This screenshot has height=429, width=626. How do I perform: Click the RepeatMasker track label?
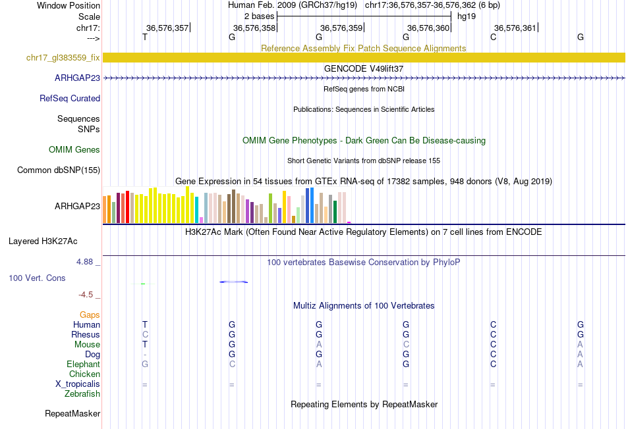tap(72, 413)
